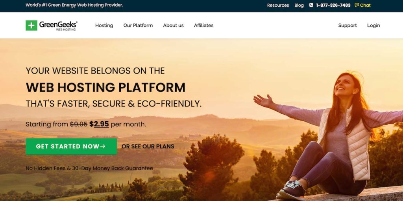Open the Hosting menu
403x201 pixels.
coord(104,26)
